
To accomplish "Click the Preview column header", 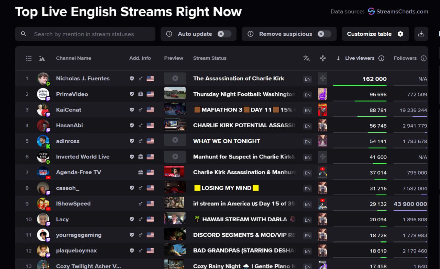I will [174, 58].
